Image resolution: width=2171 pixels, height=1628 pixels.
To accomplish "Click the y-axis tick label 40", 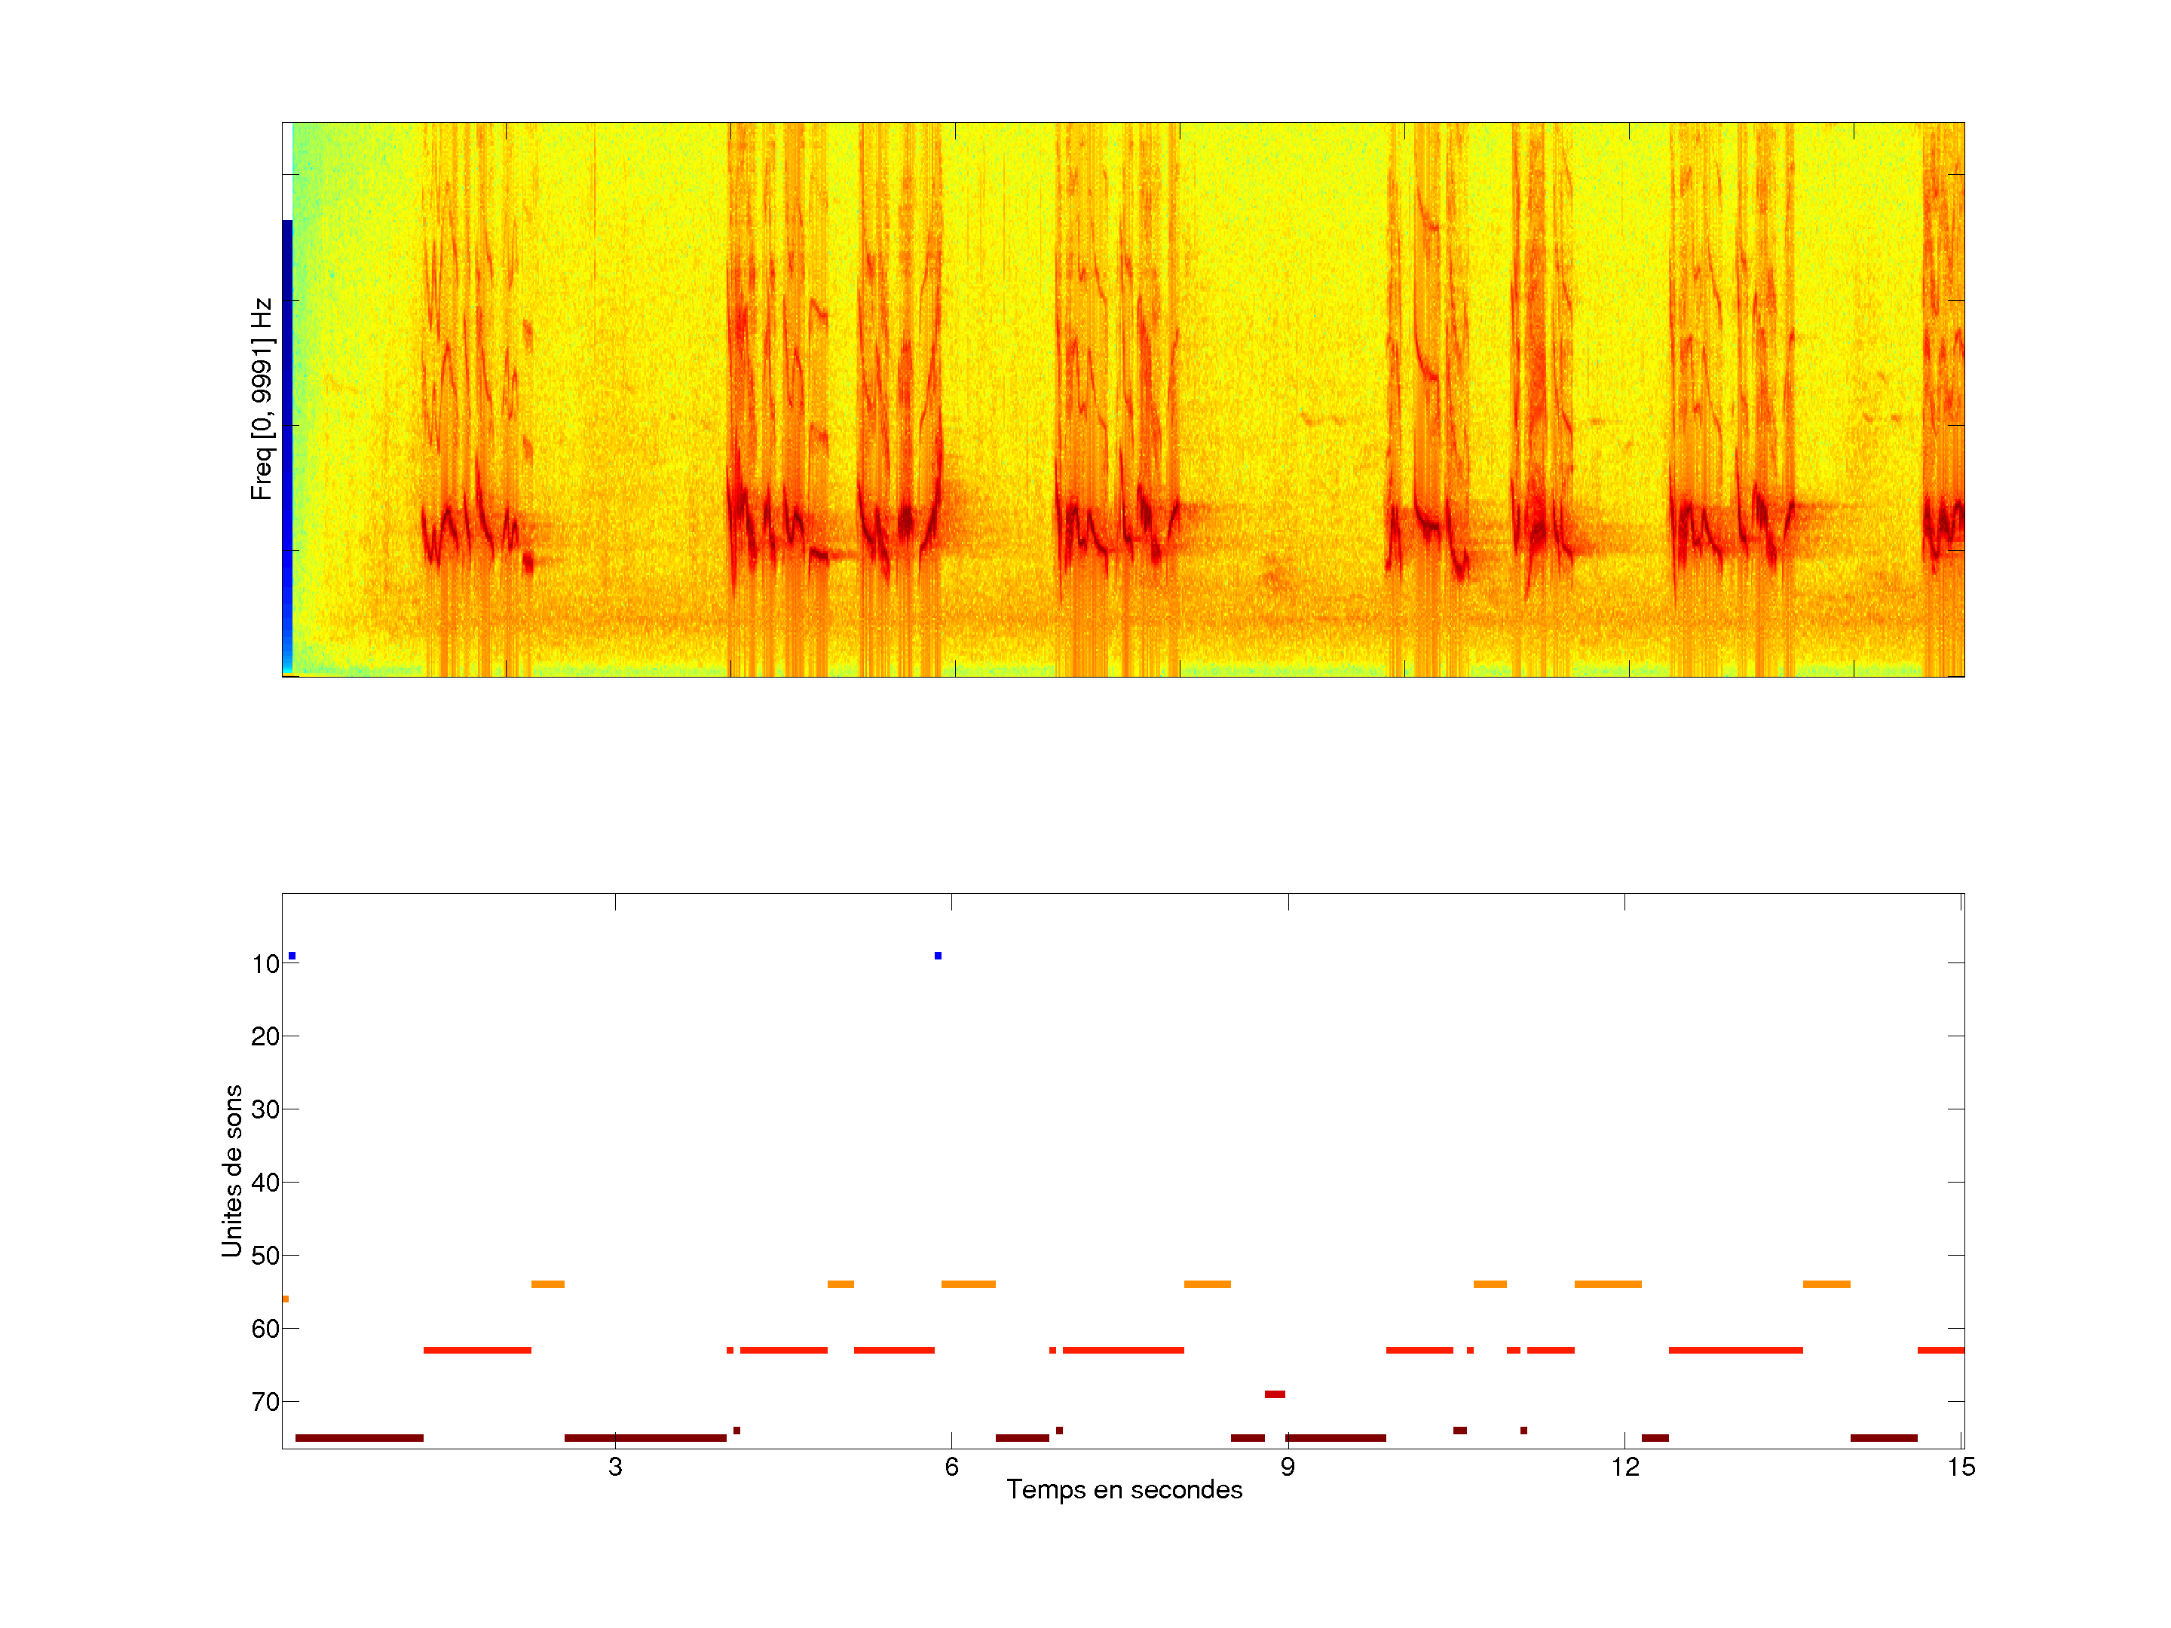I will click(x=265, y=1183).
